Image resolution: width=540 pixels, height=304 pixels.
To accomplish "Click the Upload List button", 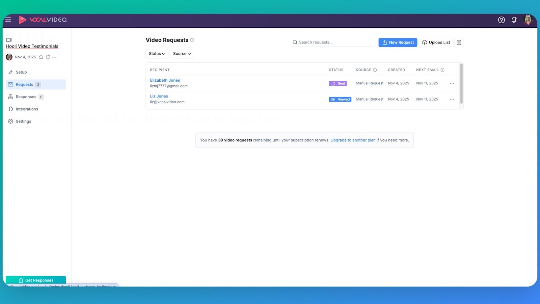I will pos(436,43).
